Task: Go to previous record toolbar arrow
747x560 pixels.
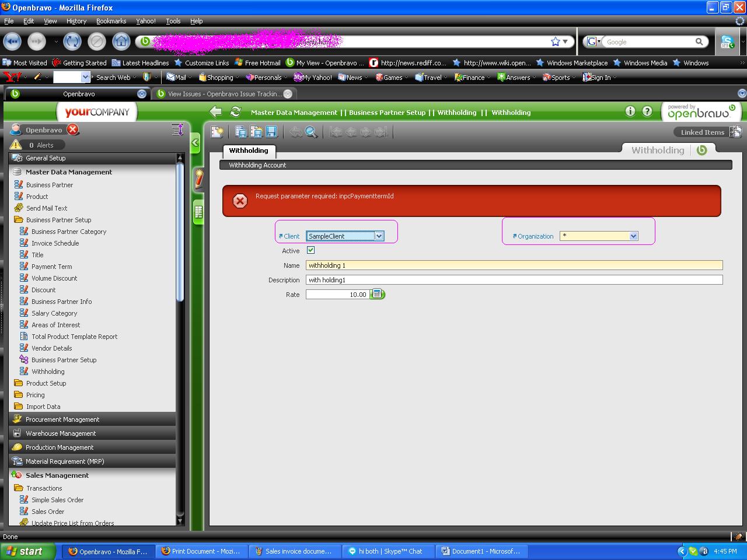Action: 351,132
